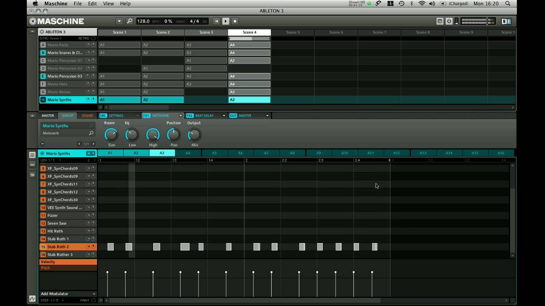Click the browser search magnifier in header
Image resolution: width=545 pixels, height=306 pixels.
tap(129, 21)
